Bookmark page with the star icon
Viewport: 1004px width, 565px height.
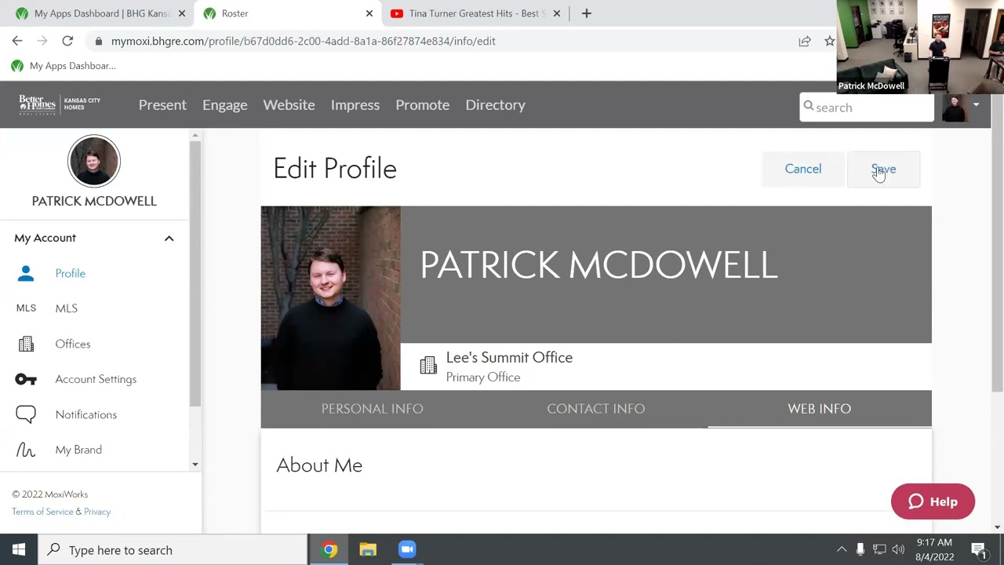(x=829, y=41)
